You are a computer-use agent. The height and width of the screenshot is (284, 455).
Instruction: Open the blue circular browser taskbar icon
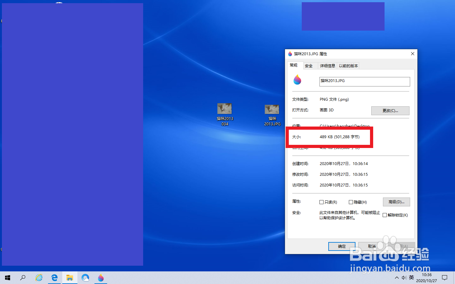point(85,278)
